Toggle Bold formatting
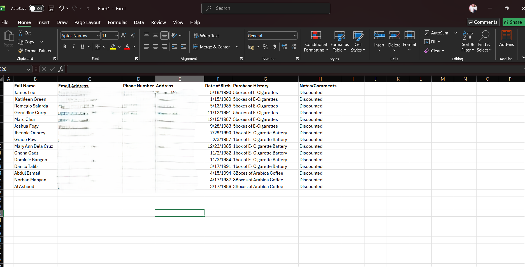This screenshot has height=267, width=525. tap(65, 47)
